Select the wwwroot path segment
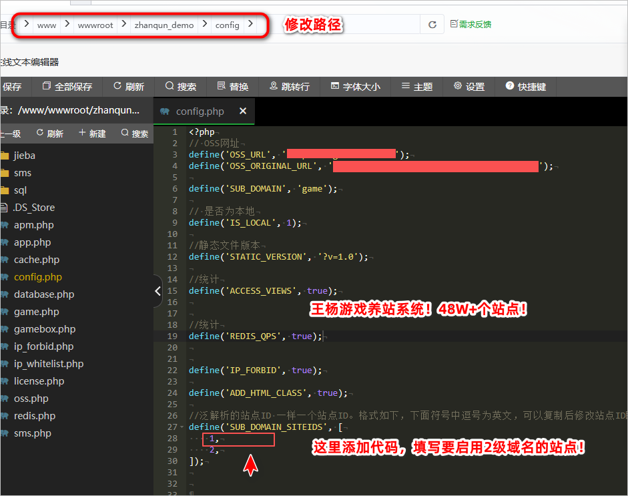Image resolution: width=628 pixels, height=496 pixels. click(95, 25)
